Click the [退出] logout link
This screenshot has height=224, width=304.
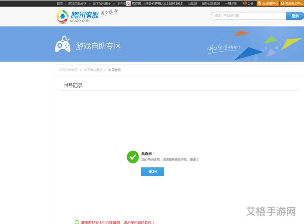[193, 4]
